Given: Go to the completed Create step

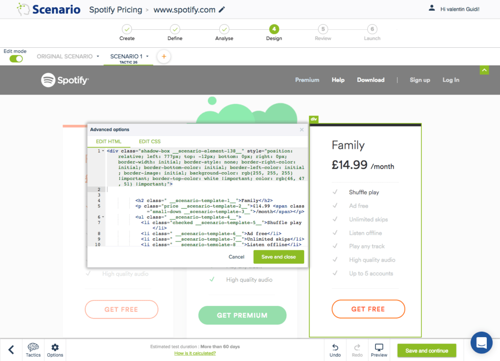Looking at the screenshot, I should [x=127, y=29].
